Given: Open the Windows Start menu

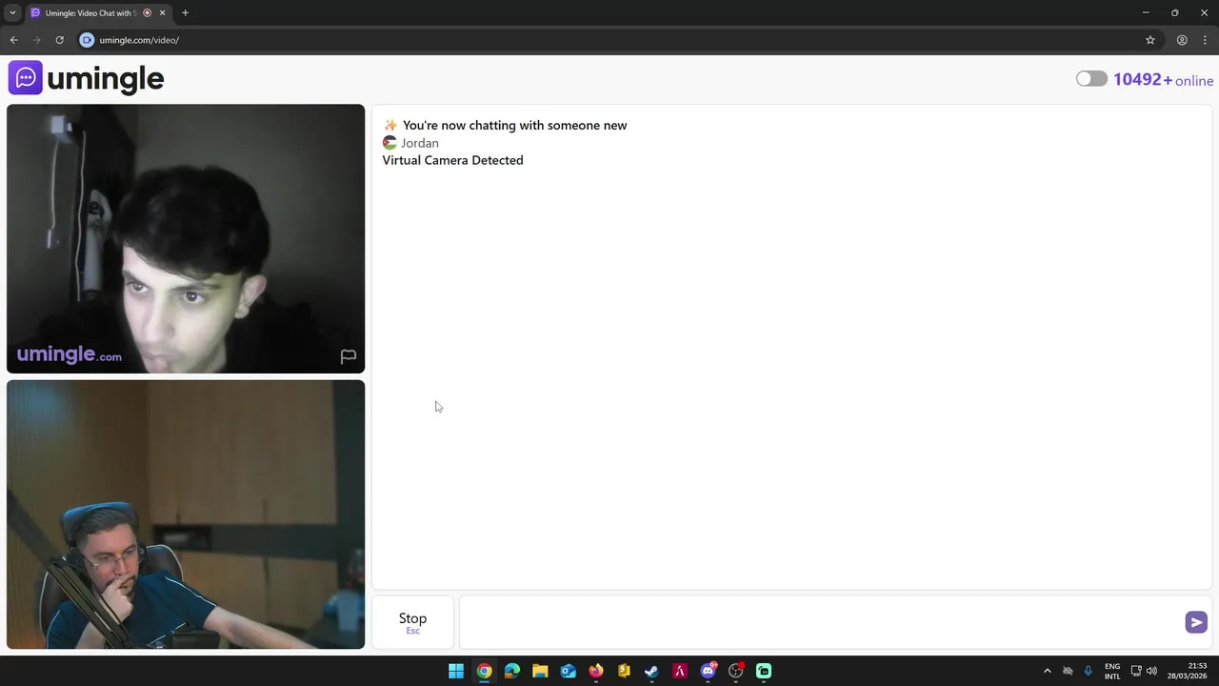Looking at the screenshot, I should pos(456,671).
